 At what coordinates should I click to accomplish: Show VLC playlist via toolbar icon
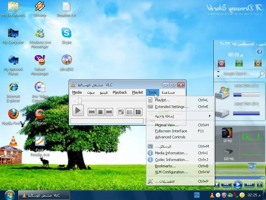tap(130, 112)
